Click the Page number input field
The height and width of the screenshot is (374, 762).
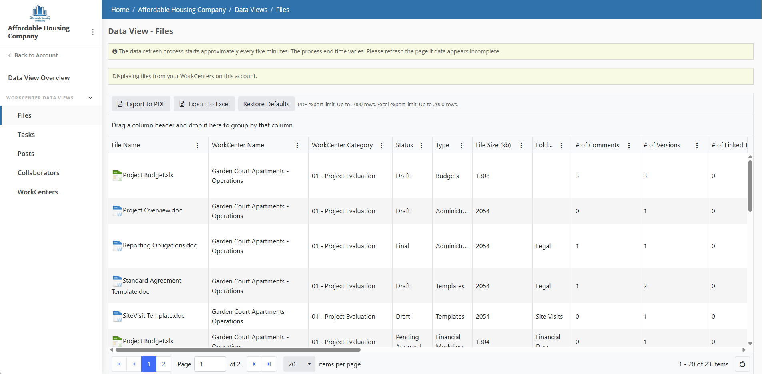(x=210, y=364)
